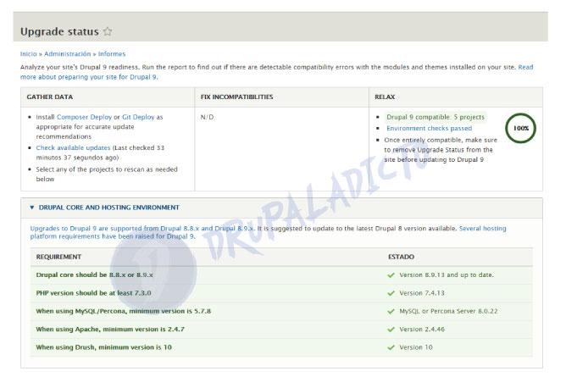Viewport: 566px width, 388px height.
Task: Click the checkmark icon for Version 10
Action: click(391, 347)
